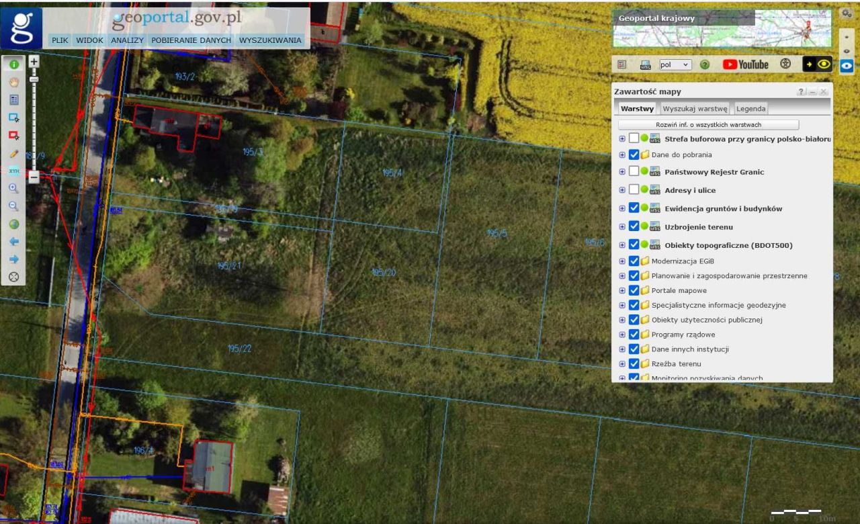The width and height of the screenshot is (860, 524).
Task: Click the overview minimap thumbnail
Action: (x=722, y=28)
